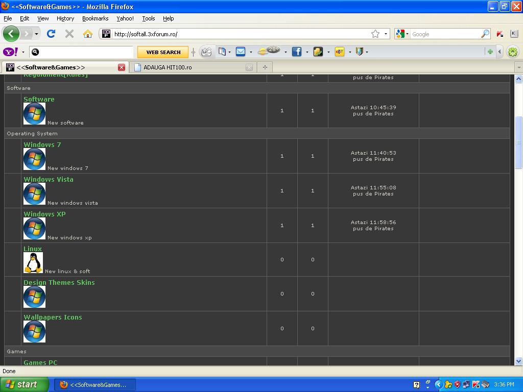
Task: Bookmark this page with the star icon
Action: (x=375, y=34)
